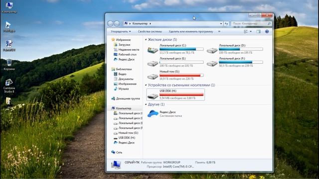Select Домашняя группа in navigation pane

point(128,98)
